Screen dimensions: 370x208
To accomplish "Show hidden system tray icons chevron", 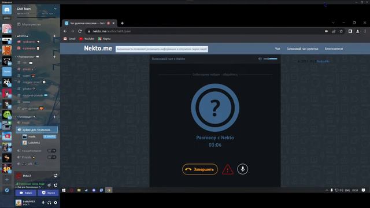I will [327, 190].
